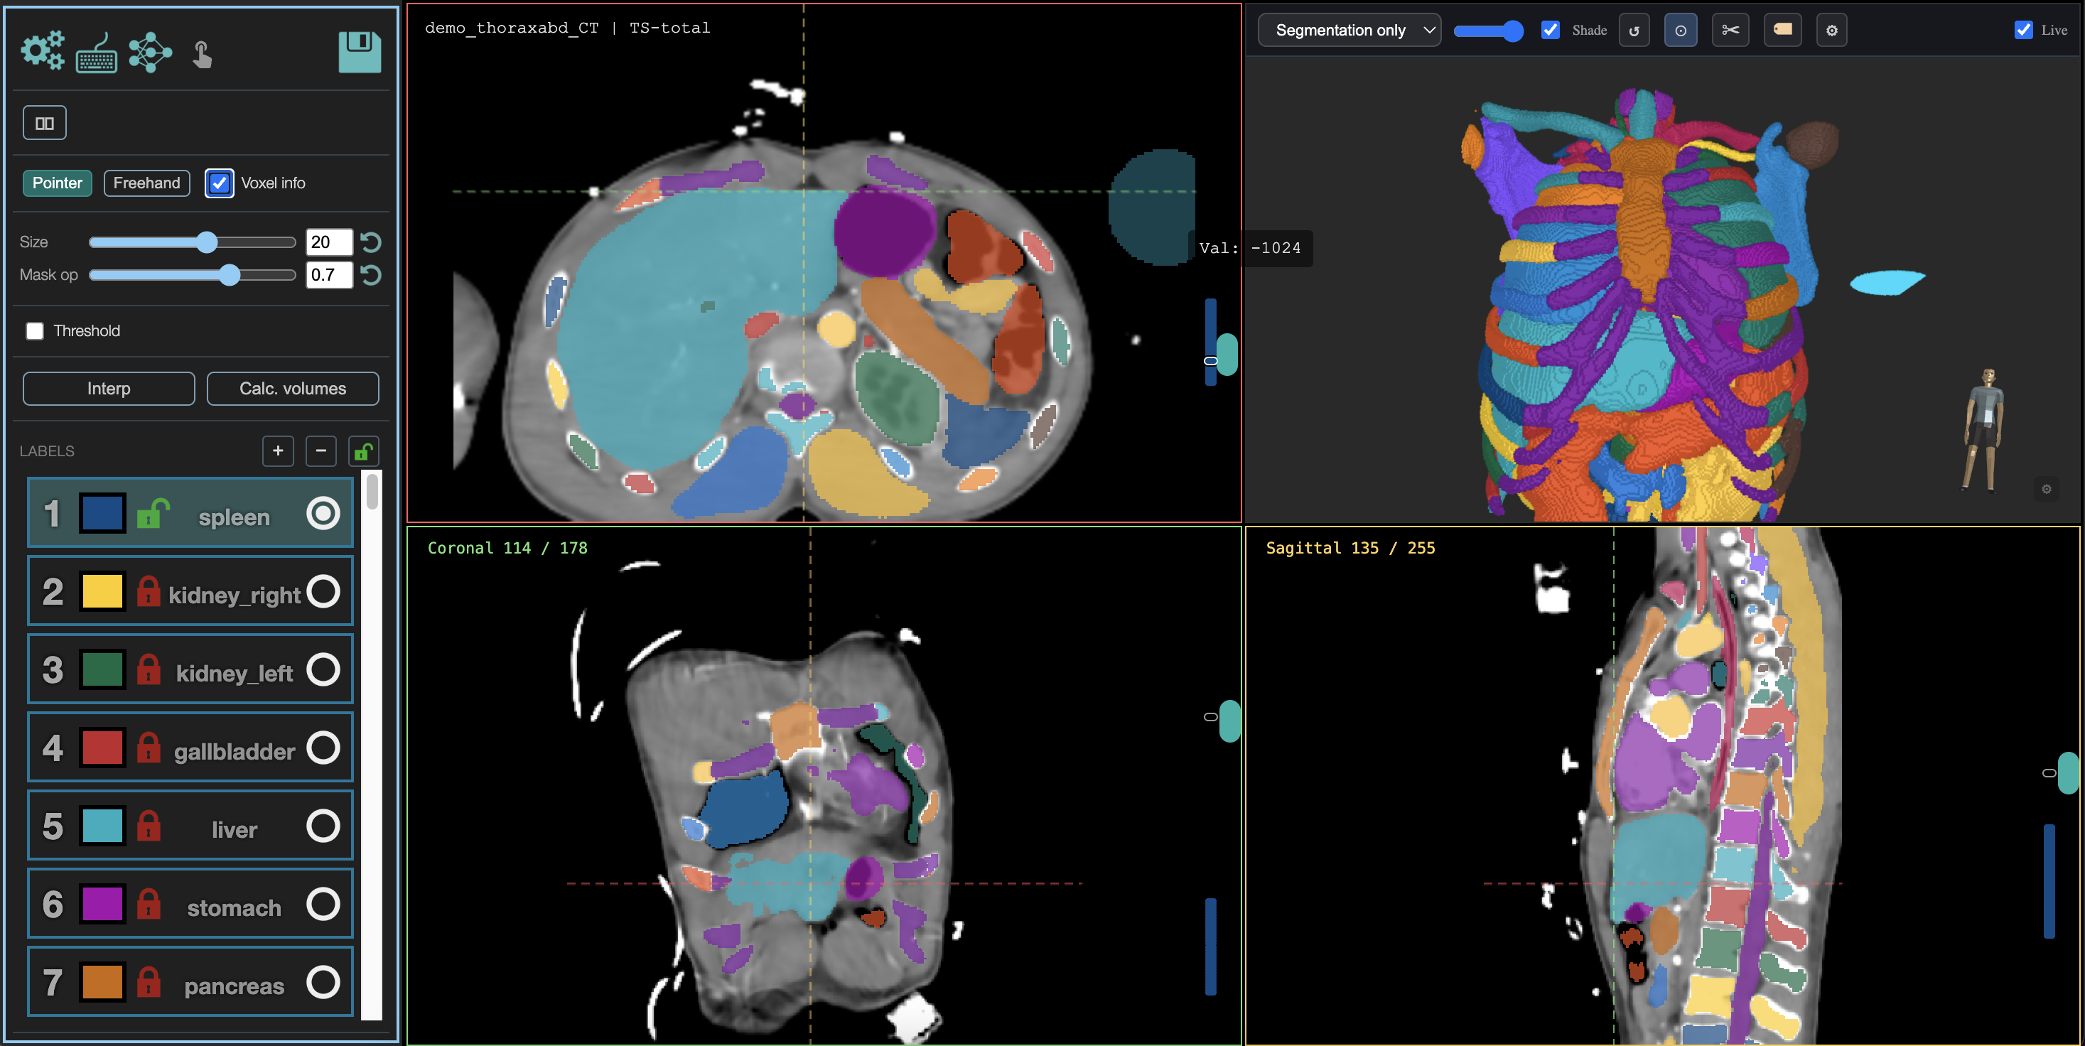The image size is (2085, 1046).
Task: Unlock the kidney_right label
Action: click(x=148, y=592)
